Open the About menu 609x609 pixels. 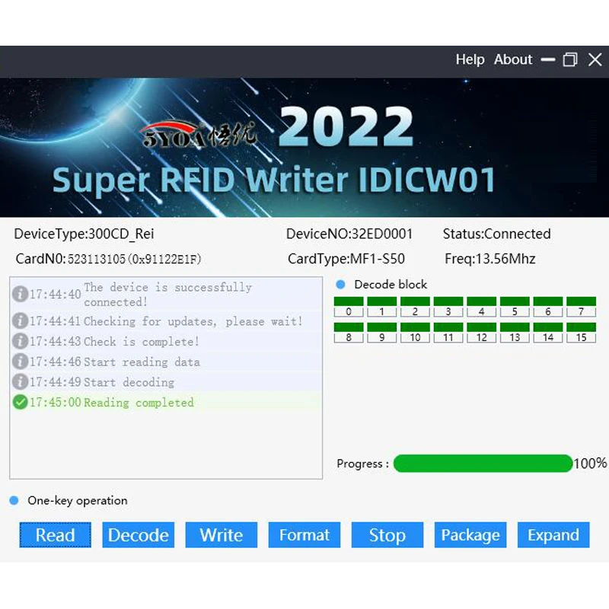tap(513, 59)
